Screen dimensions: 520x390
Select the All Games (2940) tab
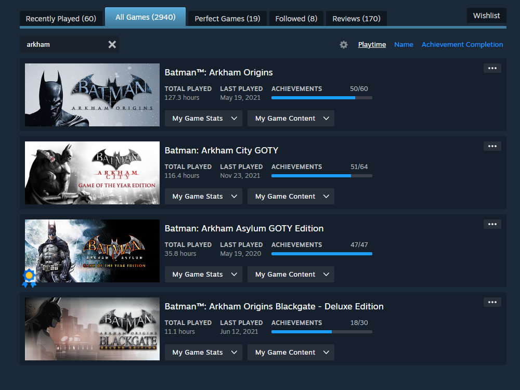pyautogui.click(x=145, y=17)
